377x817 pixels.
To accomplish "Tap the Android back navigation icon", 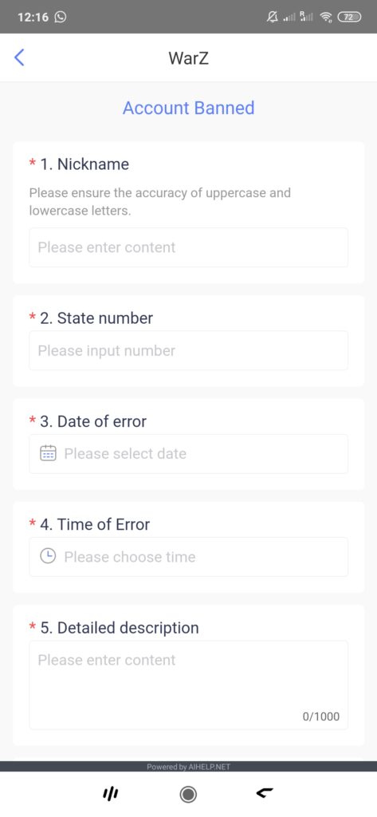I will 265,794.
